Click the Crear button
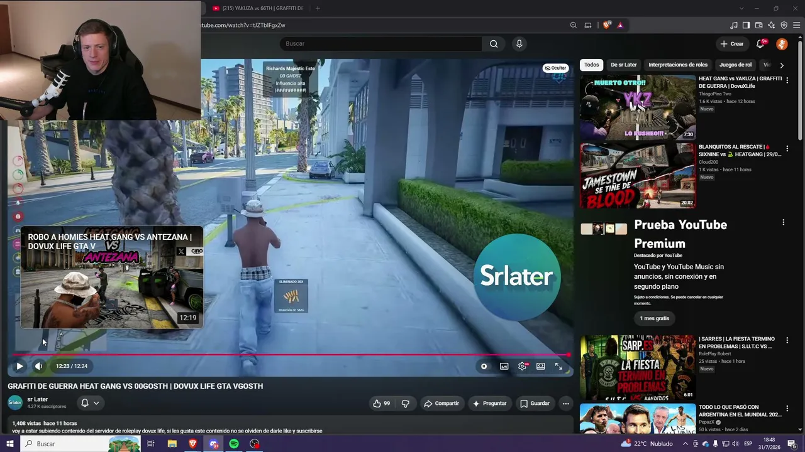 coord(732,44)
